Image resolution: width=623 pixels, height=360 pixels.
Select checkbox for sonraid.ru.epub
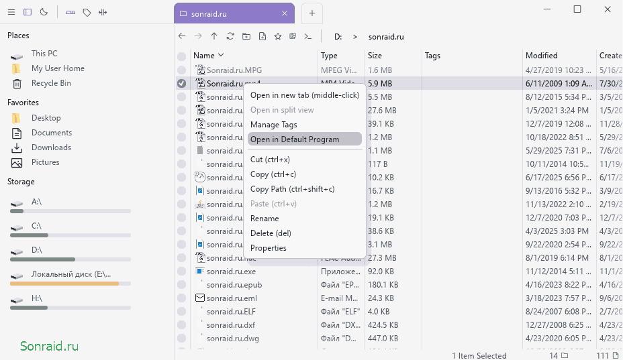[181, 285]
